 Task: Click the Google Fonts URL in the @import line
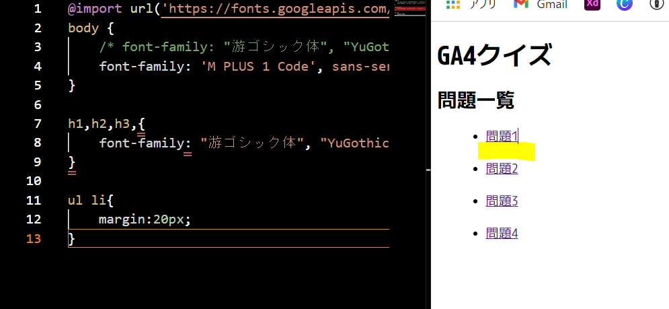pyautogui.click(x=275, y=9)
